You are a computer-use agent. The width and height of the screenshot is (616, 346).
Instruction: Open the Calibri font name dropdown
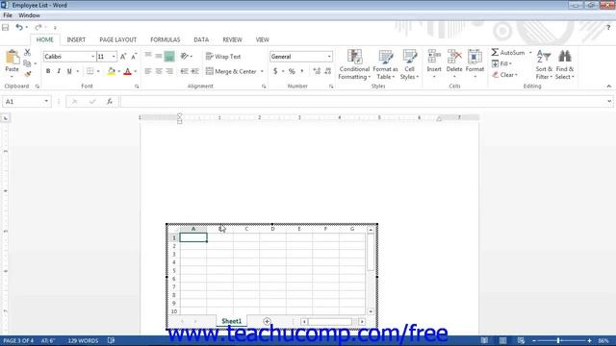[x=93, y=57]
